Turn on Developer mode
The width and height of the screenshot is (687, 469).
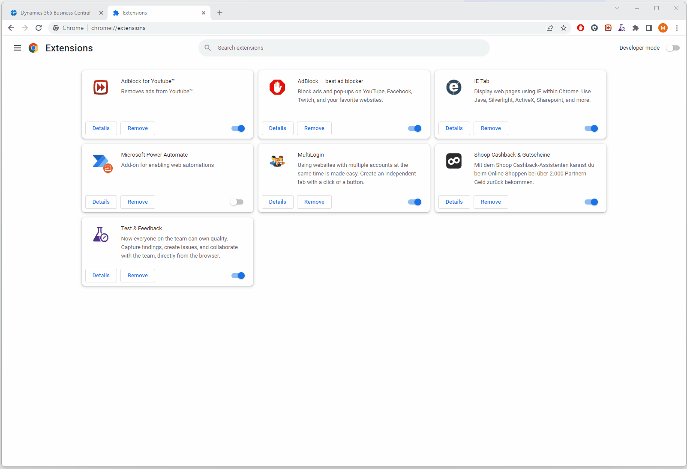point(672,48)
